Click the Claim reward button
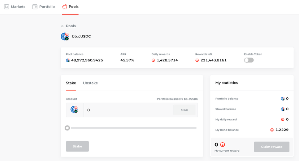Viewport: 299px width, 161px height. (272, 147)
